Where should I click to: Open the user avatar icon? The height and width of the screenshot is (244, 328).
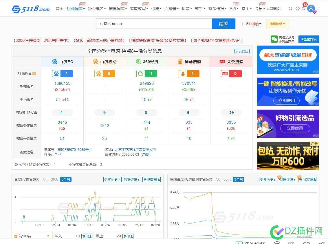(x=311, y=9)
